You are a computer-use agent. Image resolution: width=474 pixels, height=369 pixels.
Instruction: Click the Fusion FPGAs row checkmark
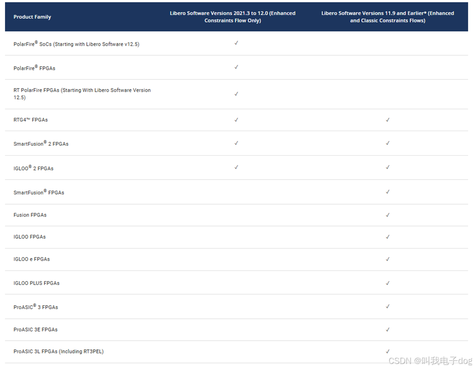(x=388, y=215)
